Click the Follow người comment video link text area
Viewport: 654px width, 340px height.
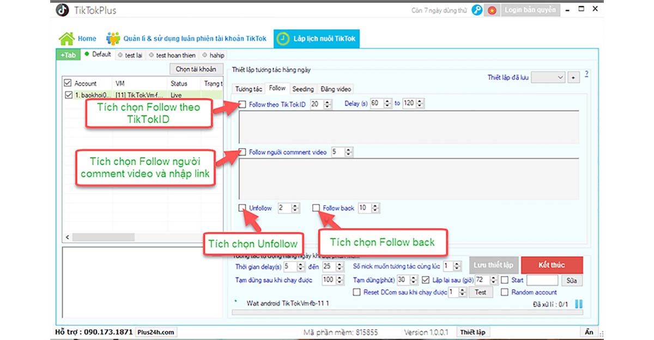[409, 178]
